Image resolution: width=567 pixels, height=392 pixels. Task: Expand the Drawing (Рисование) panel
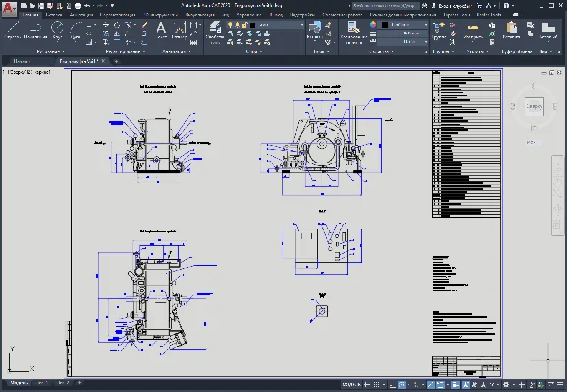[50, 52]
